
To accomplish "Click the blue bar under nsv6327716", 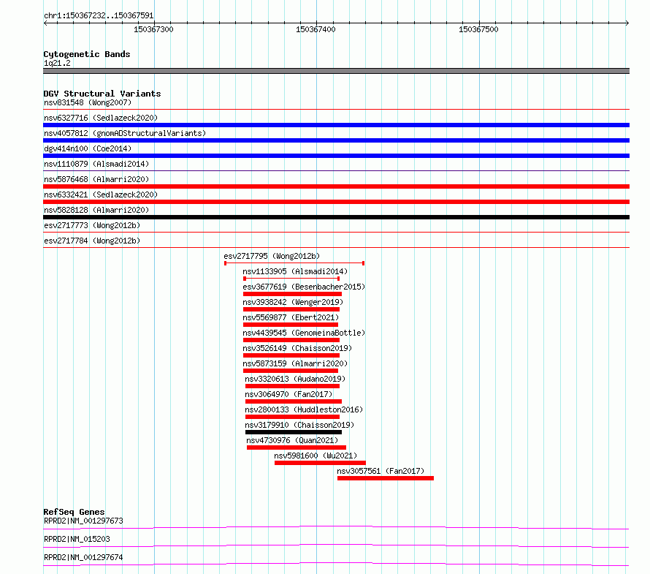I will (x=336, y=125).
